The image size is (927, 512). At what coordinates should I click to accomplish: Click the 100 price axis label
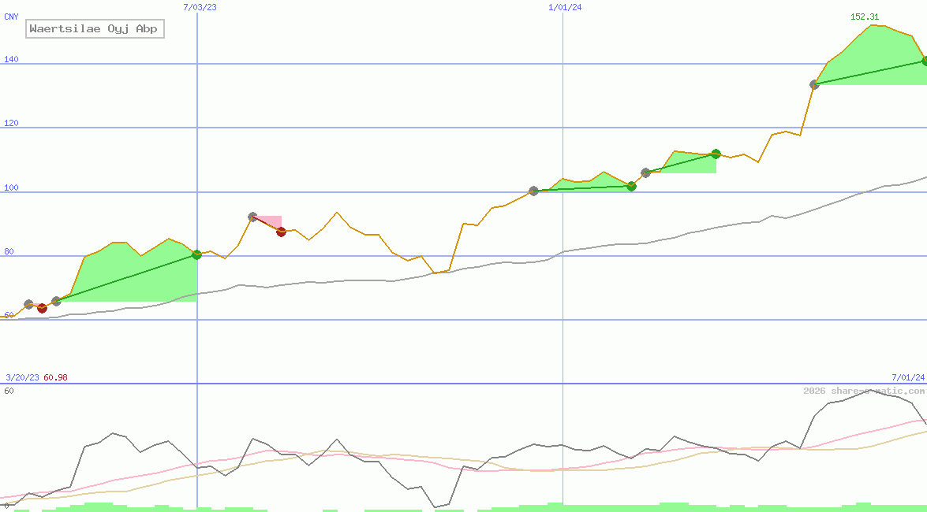pos(11,187)
